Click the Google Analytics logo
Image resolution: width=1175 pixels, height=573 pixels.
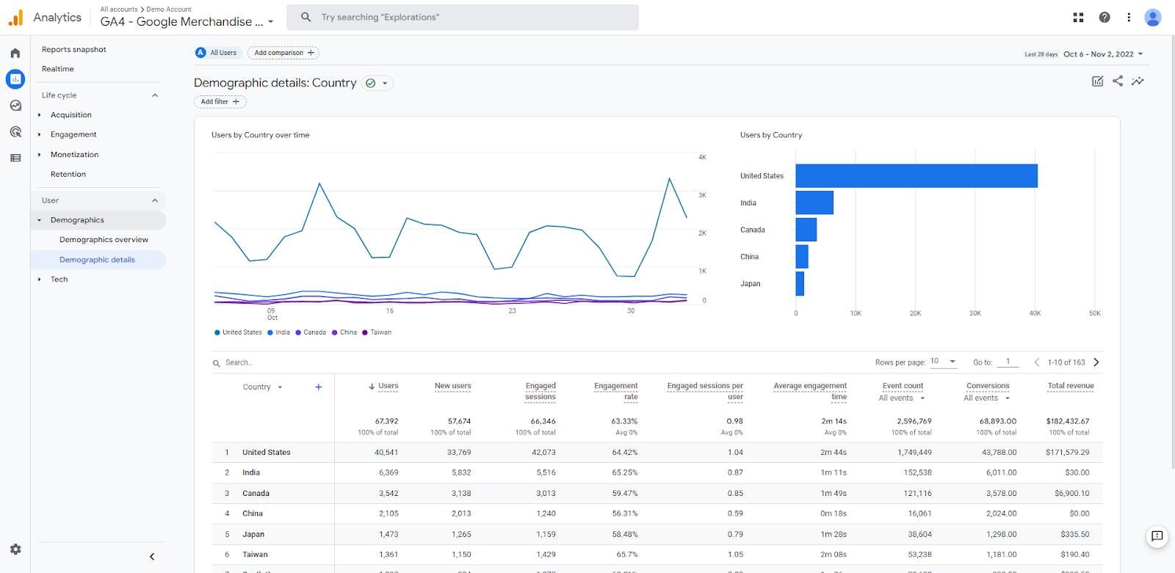coord(15,18)
